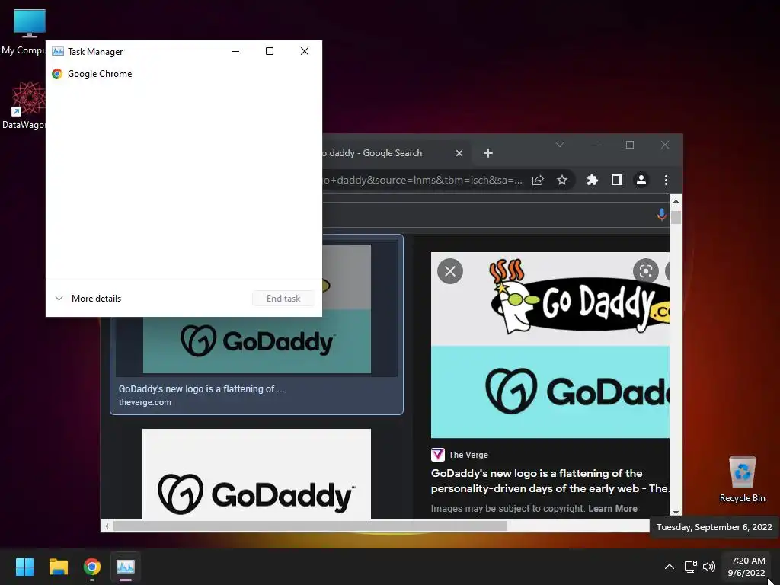Screen dimensions: 780x585
Task: Bookmark this page with star icon
Action: click(x=562, y=180)
